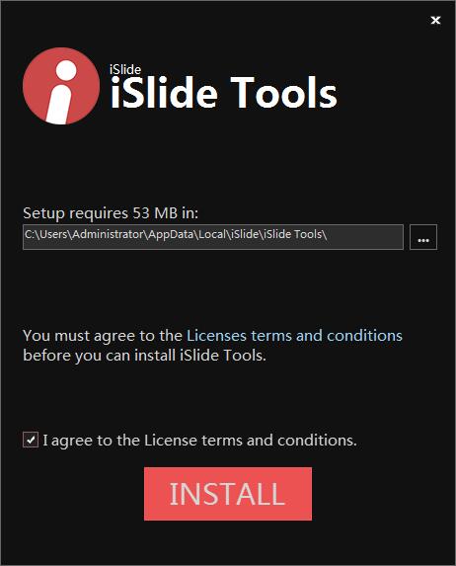
Task: Click the word 'conditions' in the blue link
Action: pyautogui.click(x=364, y=336)
